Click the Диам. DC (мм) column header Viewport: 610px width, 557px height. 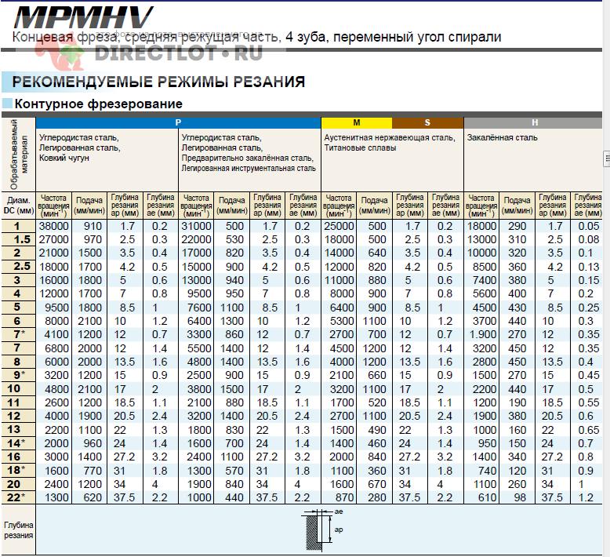17,205
